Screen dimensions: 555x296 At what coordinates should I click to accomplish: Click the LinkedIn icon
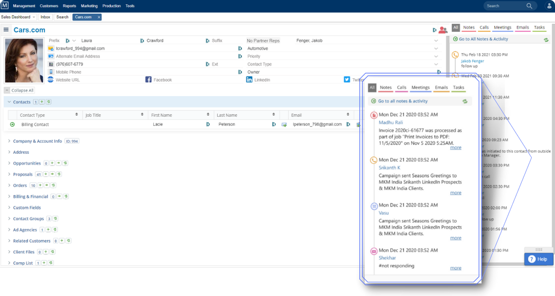tap(249, 80)
